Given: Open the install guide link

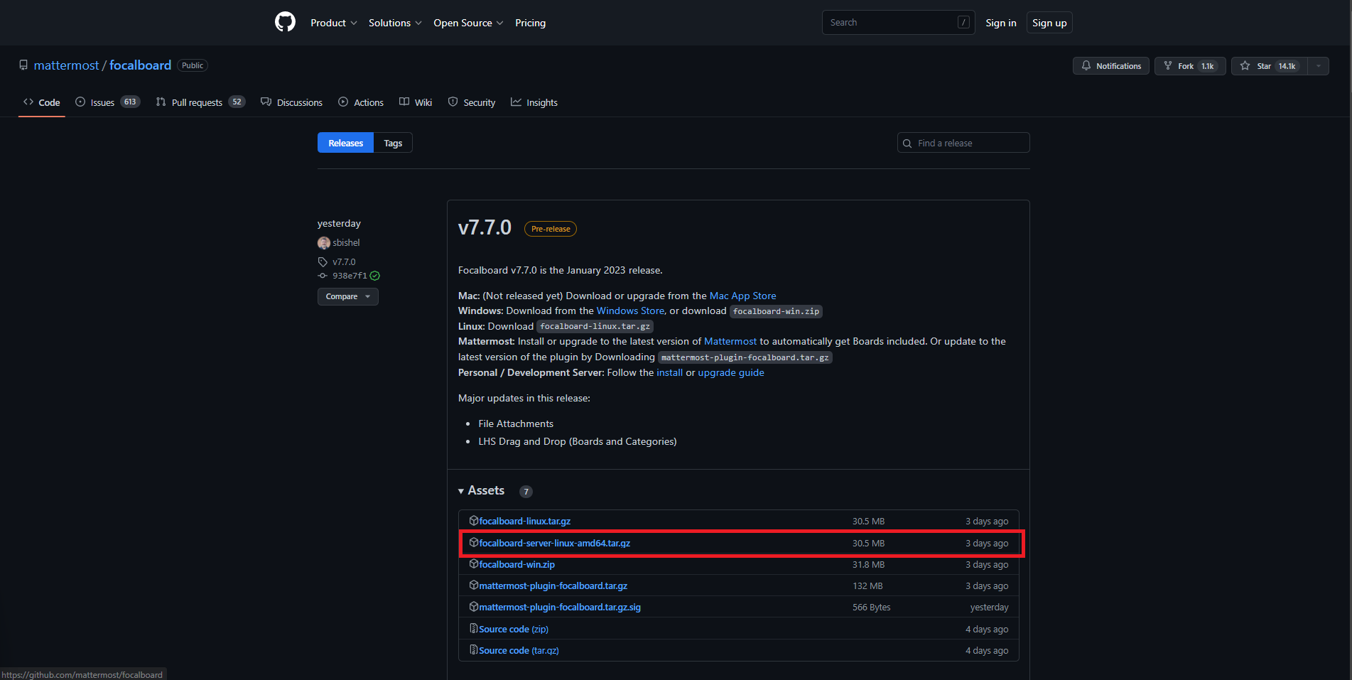Looking at the screenshot, I should [x=669, y=372].
